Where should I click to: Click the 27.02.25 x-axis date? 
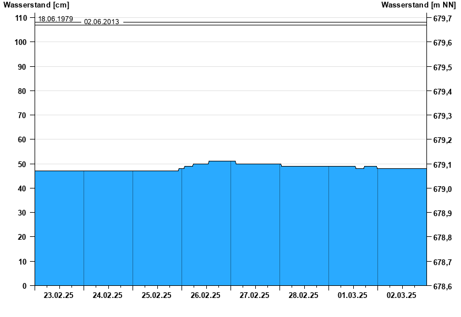pos(255,296)
